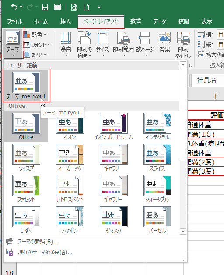Open the 余白 margins tool
The width and height of the screenshot is (224, 275).
click(66, 44)
